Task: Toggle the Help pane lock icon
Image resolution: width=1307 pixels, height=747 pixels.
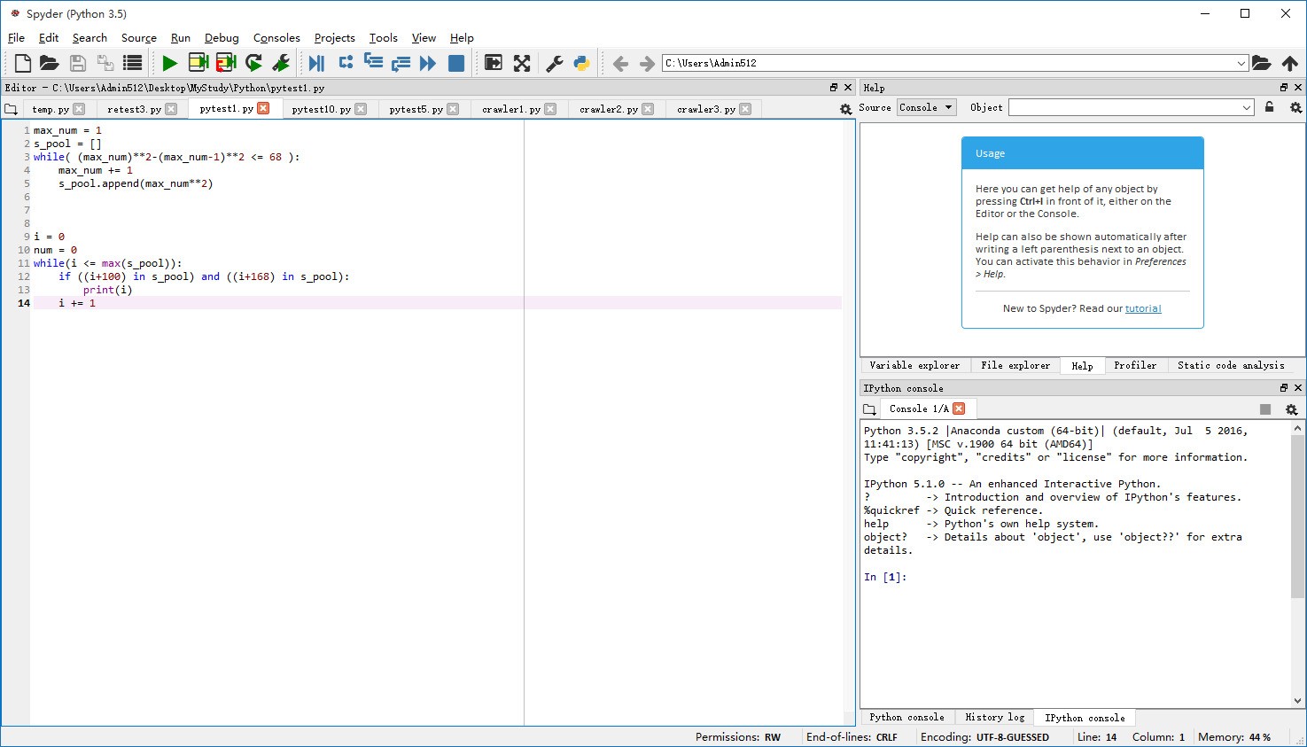Action: pyautogui.click(x=1269, y=107)
